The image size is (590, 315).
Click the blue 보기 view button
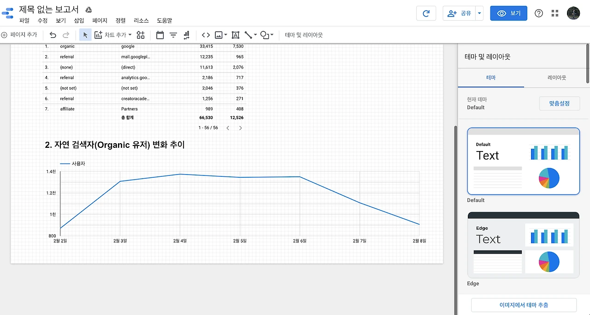pyautogui.click(x=508, y=13)
